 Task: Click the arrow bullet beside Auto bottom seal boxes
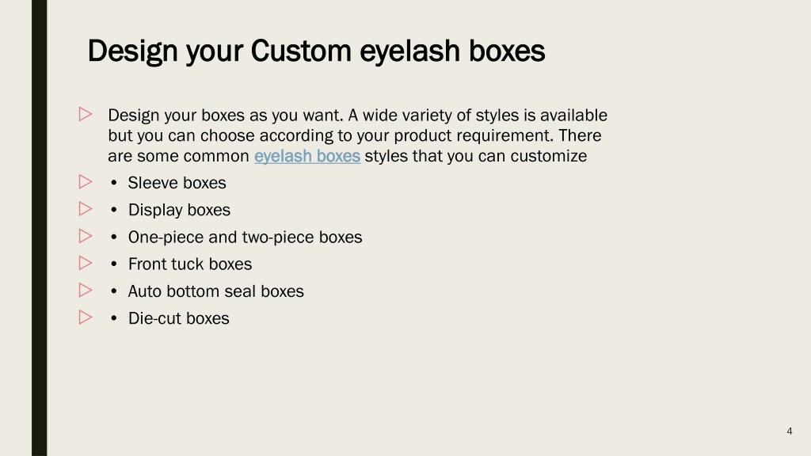point(86,291)
